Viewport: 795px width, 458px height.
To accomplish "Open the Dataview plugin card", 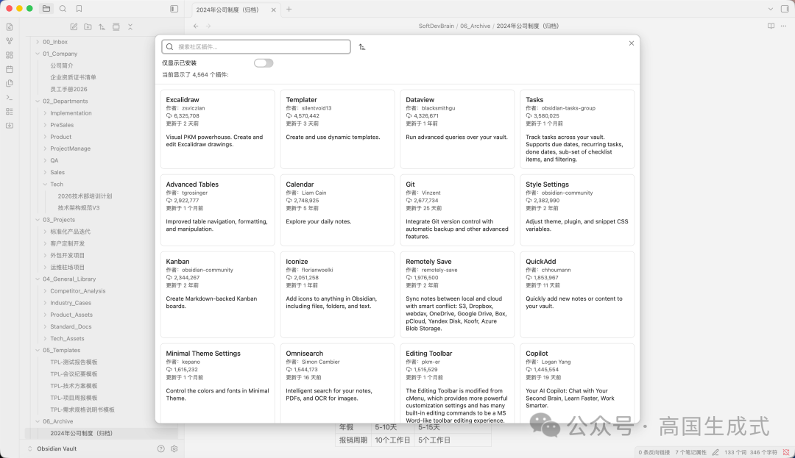I will pyautogui.click(x=457, y=129).
